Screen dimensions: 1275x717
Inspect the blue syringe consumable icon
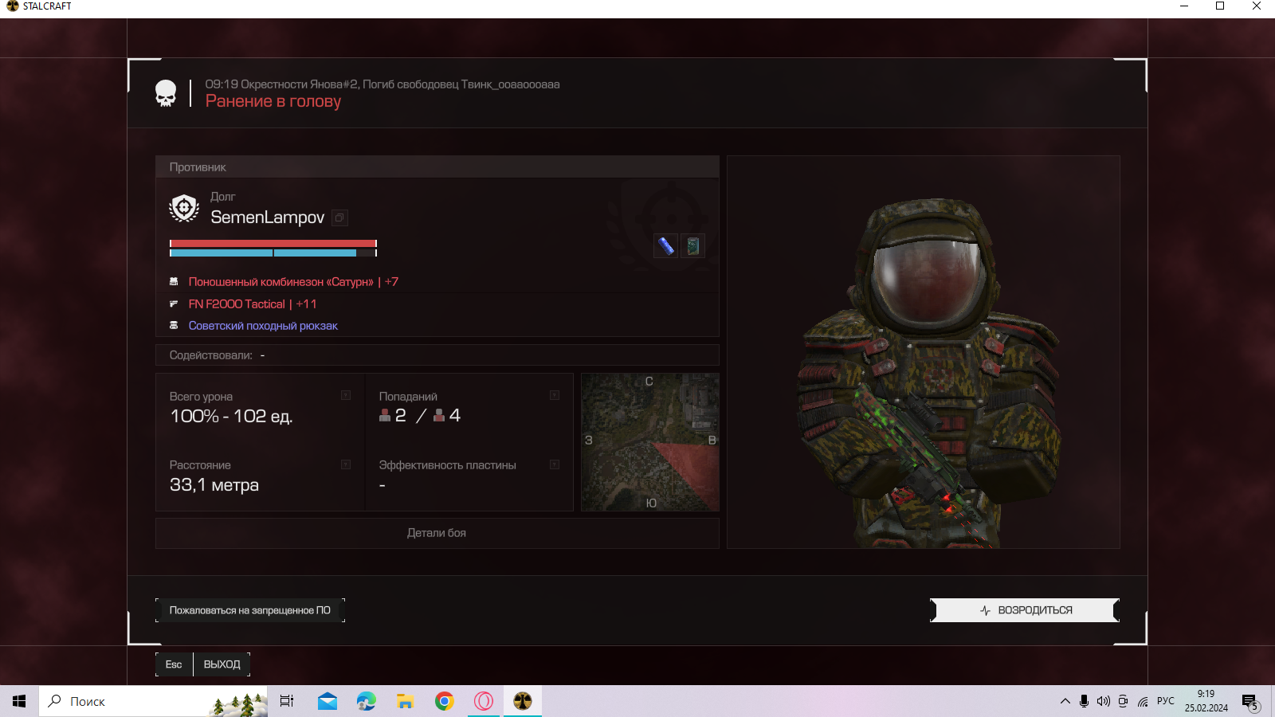(665, 245)
